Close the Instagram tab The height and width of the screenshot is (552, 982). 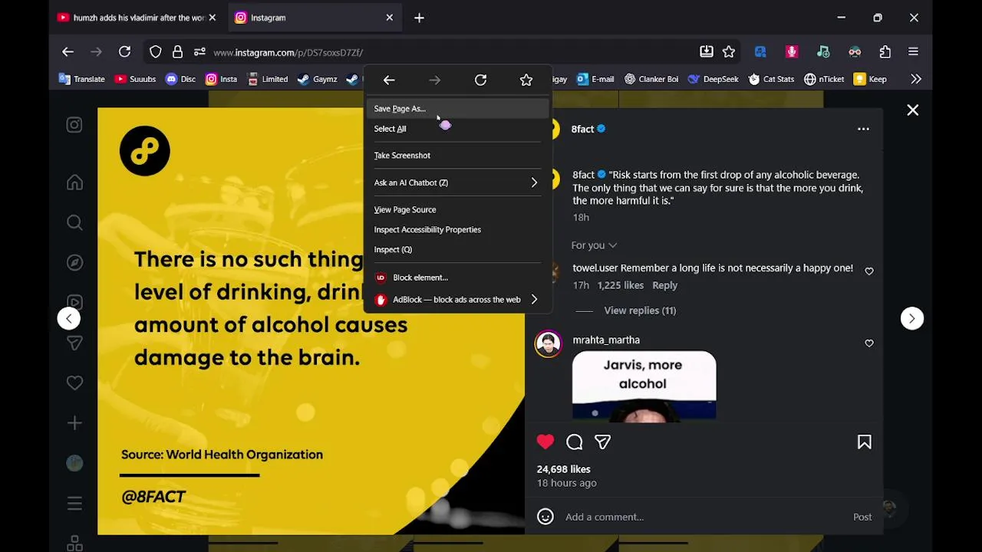point(389,18)
